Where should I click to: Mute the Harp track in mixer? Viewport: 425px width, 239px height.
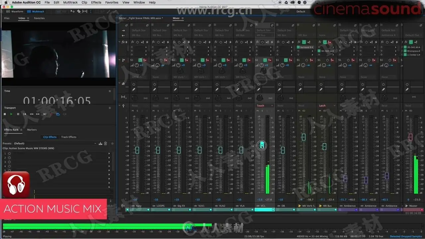(x=132, y=111)
